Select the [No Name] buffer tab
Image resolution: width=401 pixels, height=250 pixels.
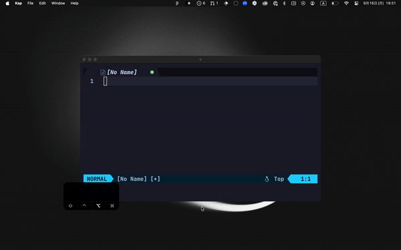tap(122, 73)
